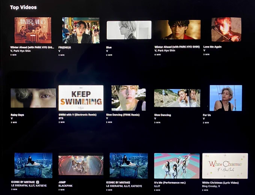Viewport: 255px width, 195px height.
Task: Select the '3 MIN' duration under JUMP
Action: [61, 190]
